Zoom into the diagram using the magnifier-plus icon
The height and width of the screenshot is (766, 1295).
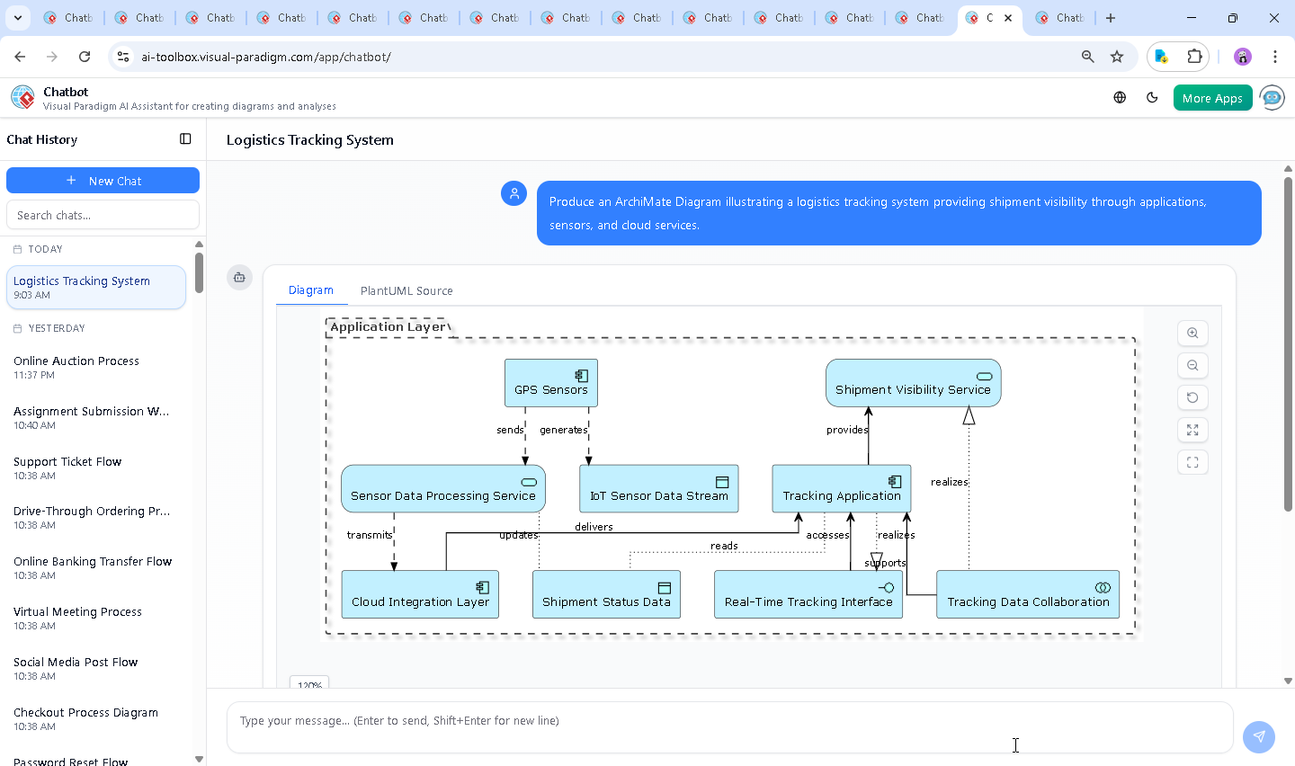click(1192, 333)
